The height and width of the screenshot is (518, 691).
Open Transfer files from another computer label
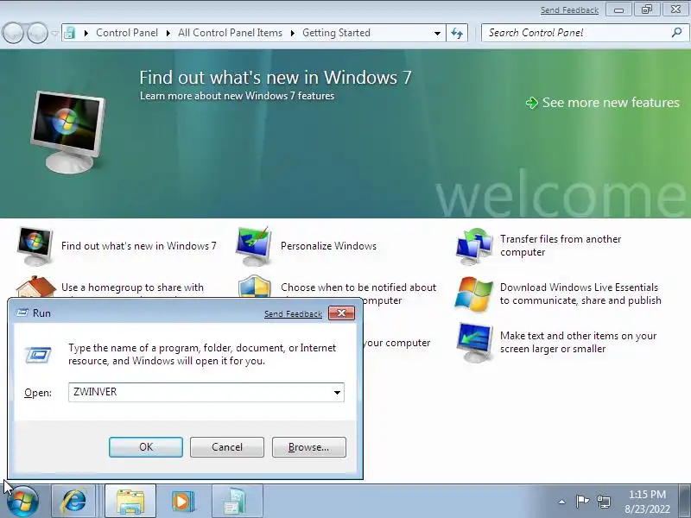[561, 245]
